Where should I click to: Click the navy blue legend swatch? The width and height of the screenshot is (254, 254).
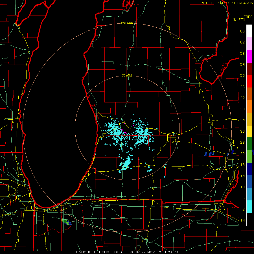pyautogui.click(x=249, y=169)
